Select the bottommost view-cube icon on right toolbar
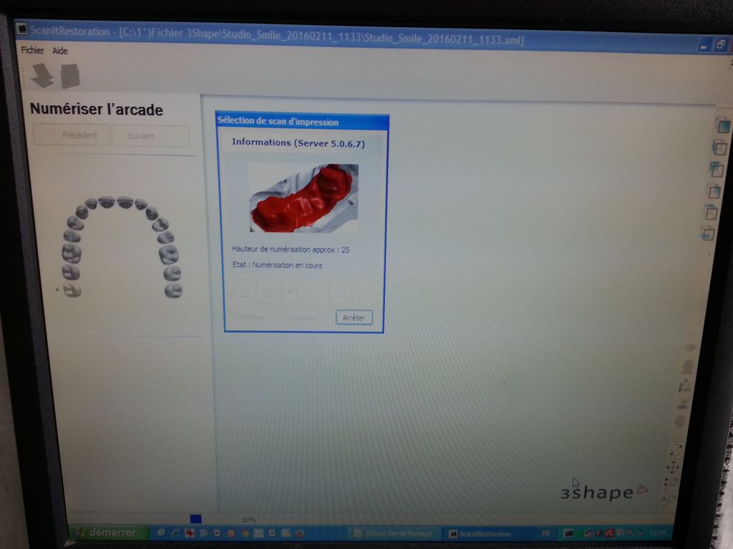The image size is (733, 549). point(708,233)
